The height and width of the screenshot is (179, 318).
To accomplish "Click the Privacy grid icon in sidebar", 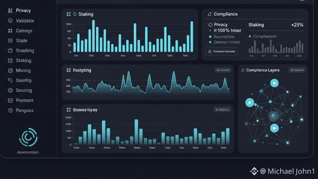I will pos(10,11).
